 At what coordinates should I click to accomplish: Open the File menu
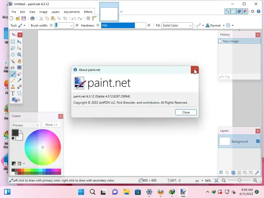(14, 12)
